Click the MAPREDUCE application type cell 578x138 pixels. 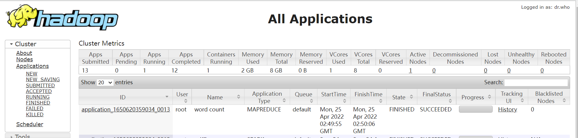(264, 109)
